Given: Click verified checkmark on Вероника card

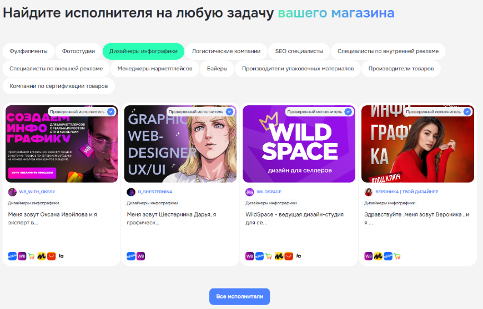Looking at the screenshot, I should 467,112.
